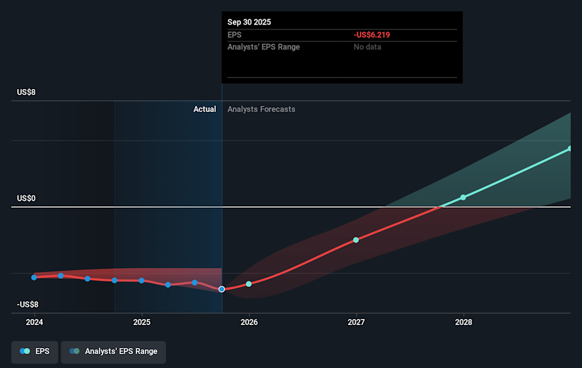582x368 pixels.
Task: Select the highlighted Sep 30 2025 data point
Action: pyautogui.click(x=222, y=289)
